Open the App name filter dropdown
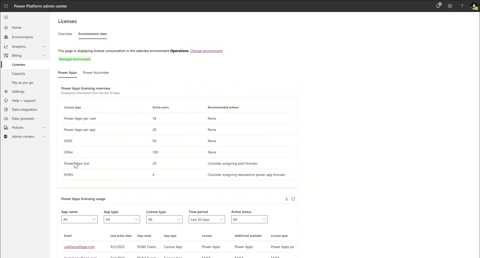480x258 pixels. [79, 219]
